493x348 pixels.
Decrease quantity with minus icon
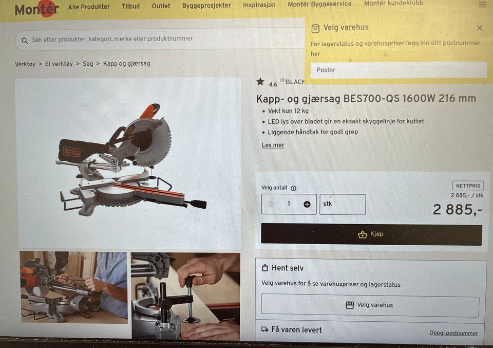(x=271, y=204)
